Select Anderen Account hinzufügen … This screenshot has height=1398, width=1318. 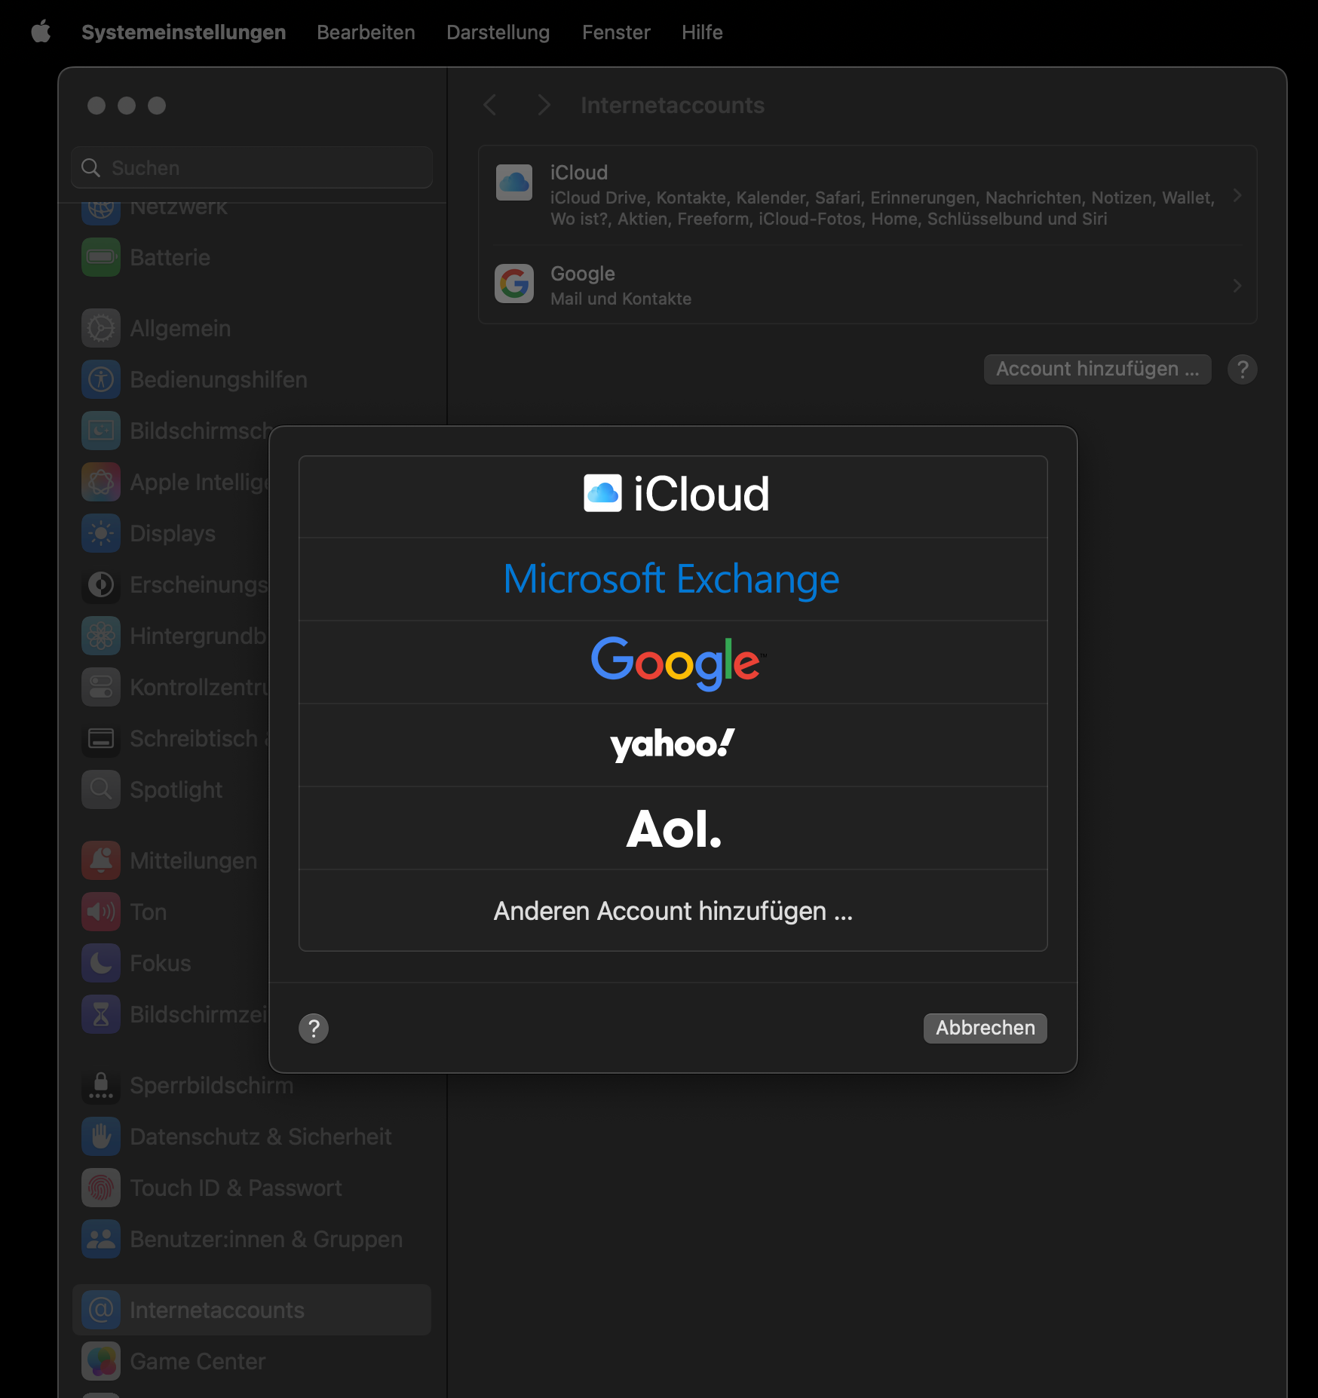tap(673, 911)
